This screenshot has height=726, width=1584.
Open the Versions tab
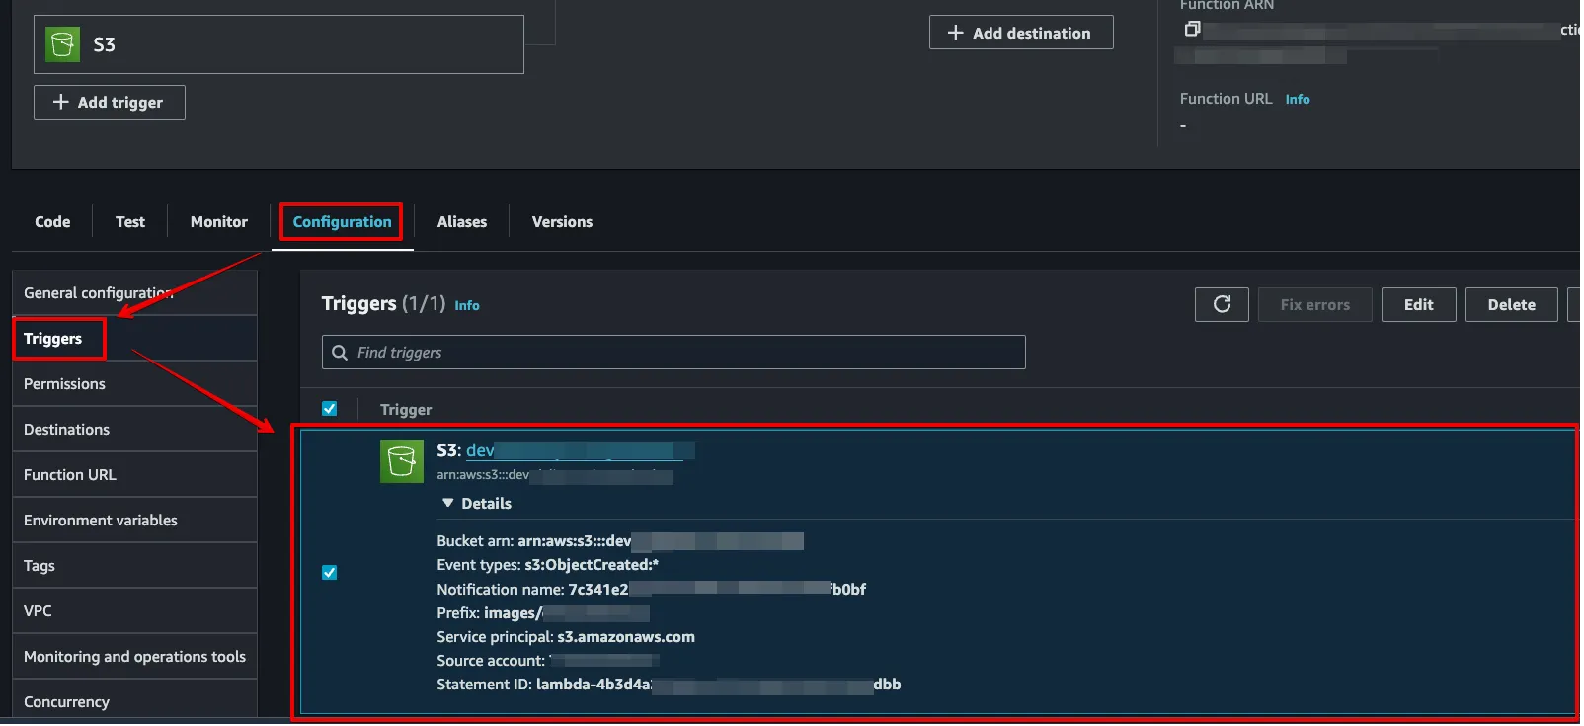pyautogui.click(x=562, y=222)
